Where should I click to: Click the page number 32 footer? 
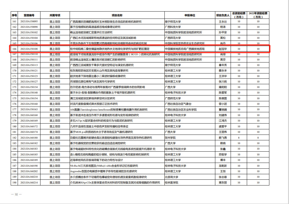16,194
